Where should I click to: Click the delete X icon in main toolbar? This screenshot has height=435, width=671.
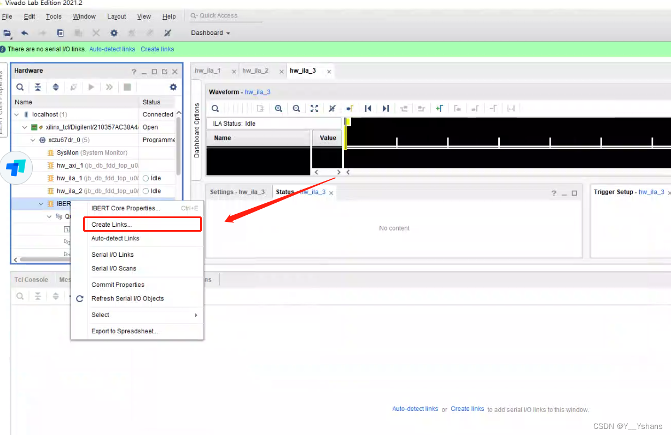[x=96, y=33]
